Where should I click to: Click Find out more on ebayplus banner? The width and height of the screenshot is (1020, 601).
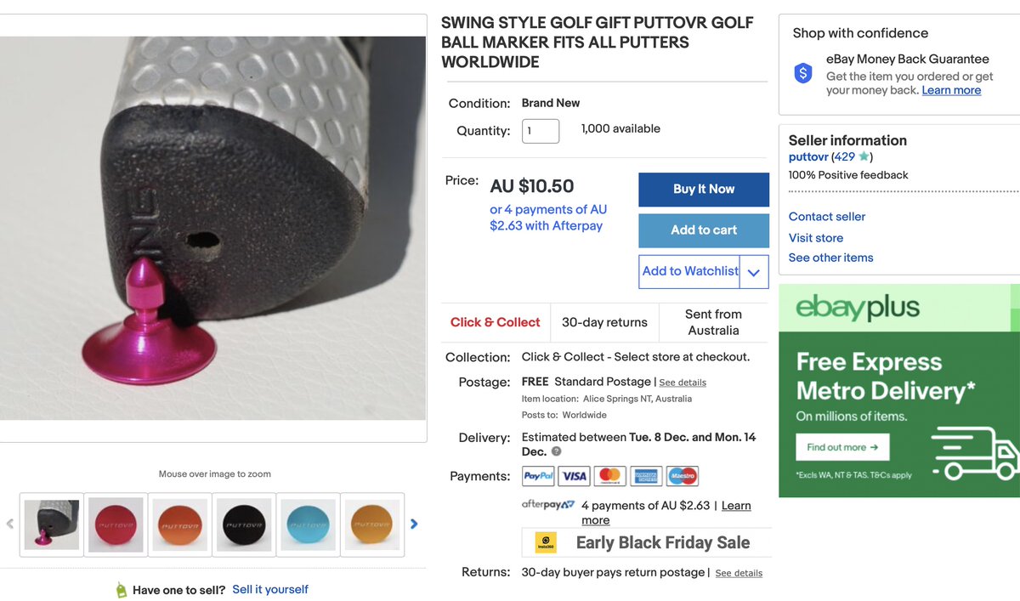842,447
